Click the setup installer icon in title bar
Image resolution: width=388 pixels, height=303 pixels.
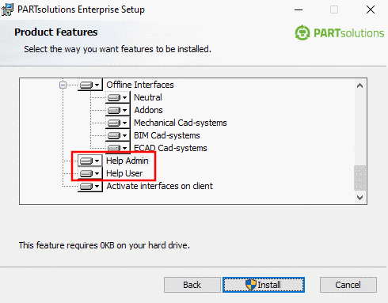[x=7, y=9]
